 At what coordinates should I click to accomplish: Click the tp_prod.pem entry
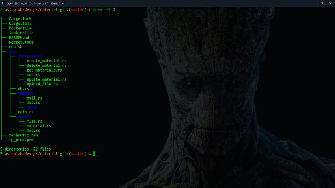(x=21, y=140)
